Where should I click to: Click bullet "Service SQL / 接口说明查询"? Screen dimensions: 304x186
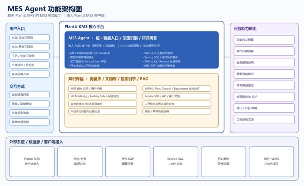point(160,57)
